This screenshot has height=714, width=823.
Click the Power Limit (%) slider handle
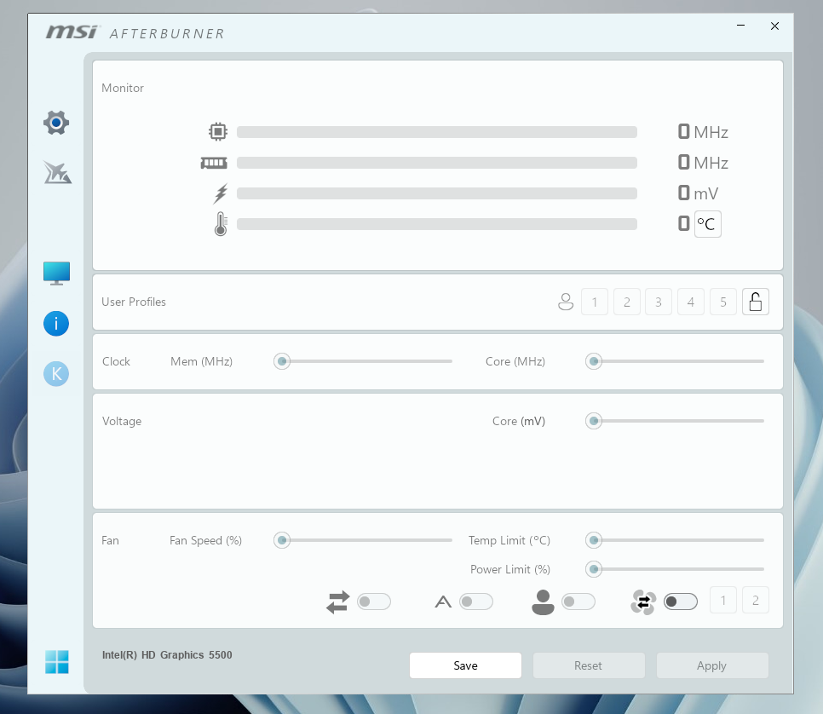[594, 569]
